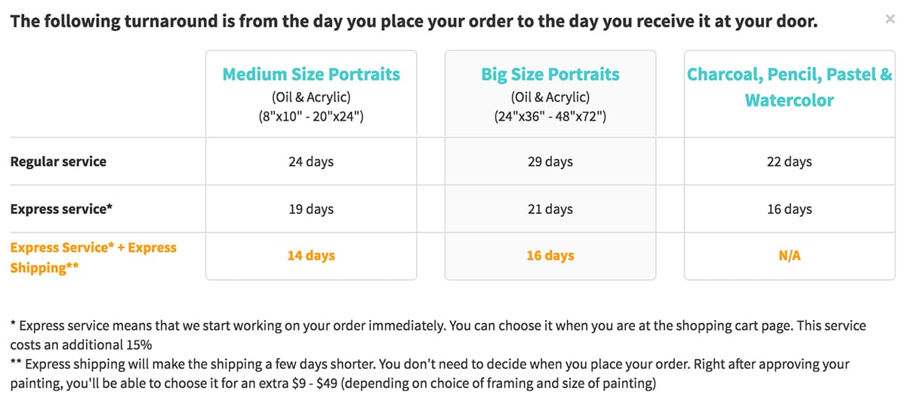Click the 24 days cell for medium portraits
The width and height of the screenshot is (906, 397).
pos(311,161)
